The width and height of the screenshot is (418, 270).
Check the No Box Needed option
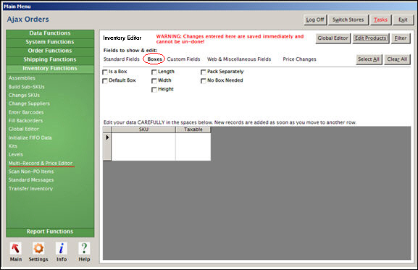(203, 80)
